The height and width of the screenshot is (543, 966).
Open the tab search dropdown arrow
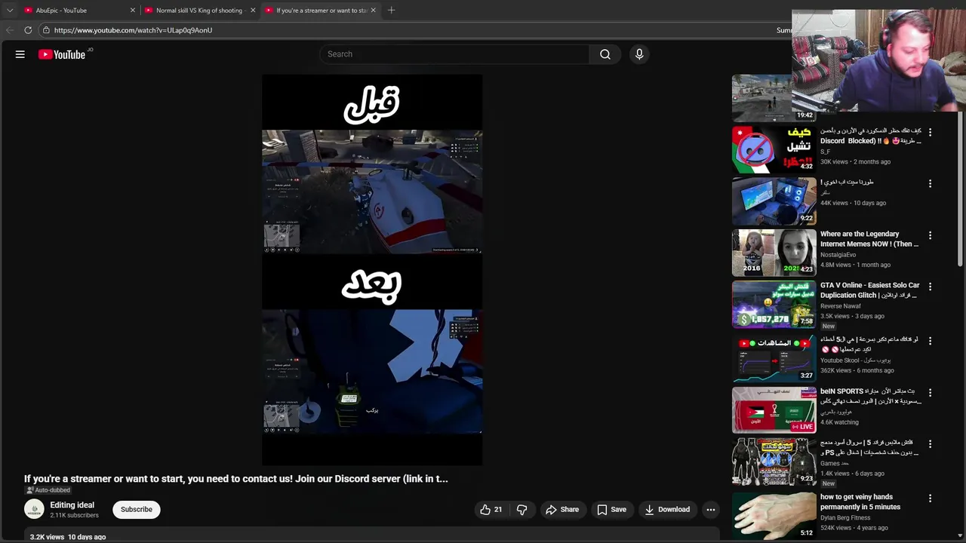[10, 11]
